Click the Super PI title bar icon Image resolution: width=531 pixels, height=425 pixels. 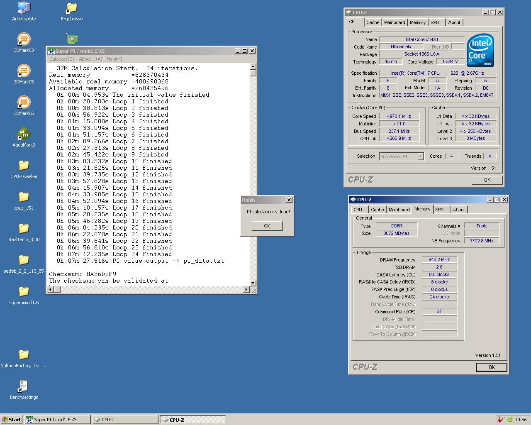click(x=51, y=51)
